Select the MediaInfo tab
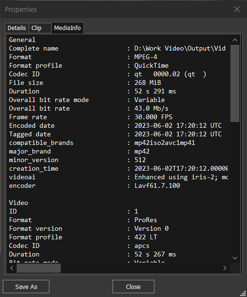 tap(67, 28)
